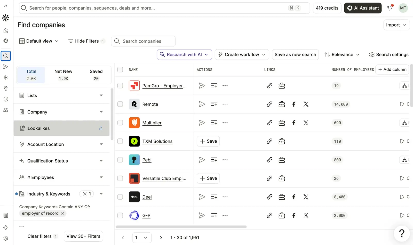Viewport: 413px width, 245px height.
Task: Open more actions for Pebl row
Action: [225, 160]
